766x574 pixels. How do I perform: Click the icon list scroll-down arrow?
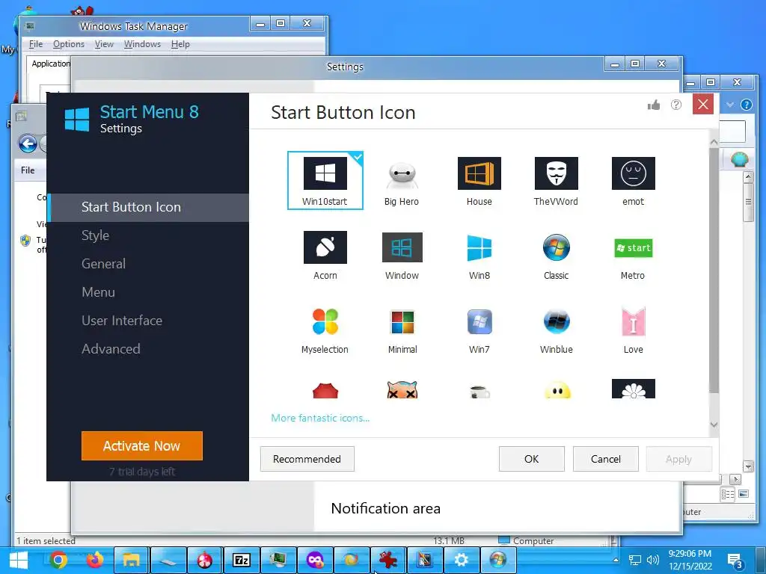(714, 425)
